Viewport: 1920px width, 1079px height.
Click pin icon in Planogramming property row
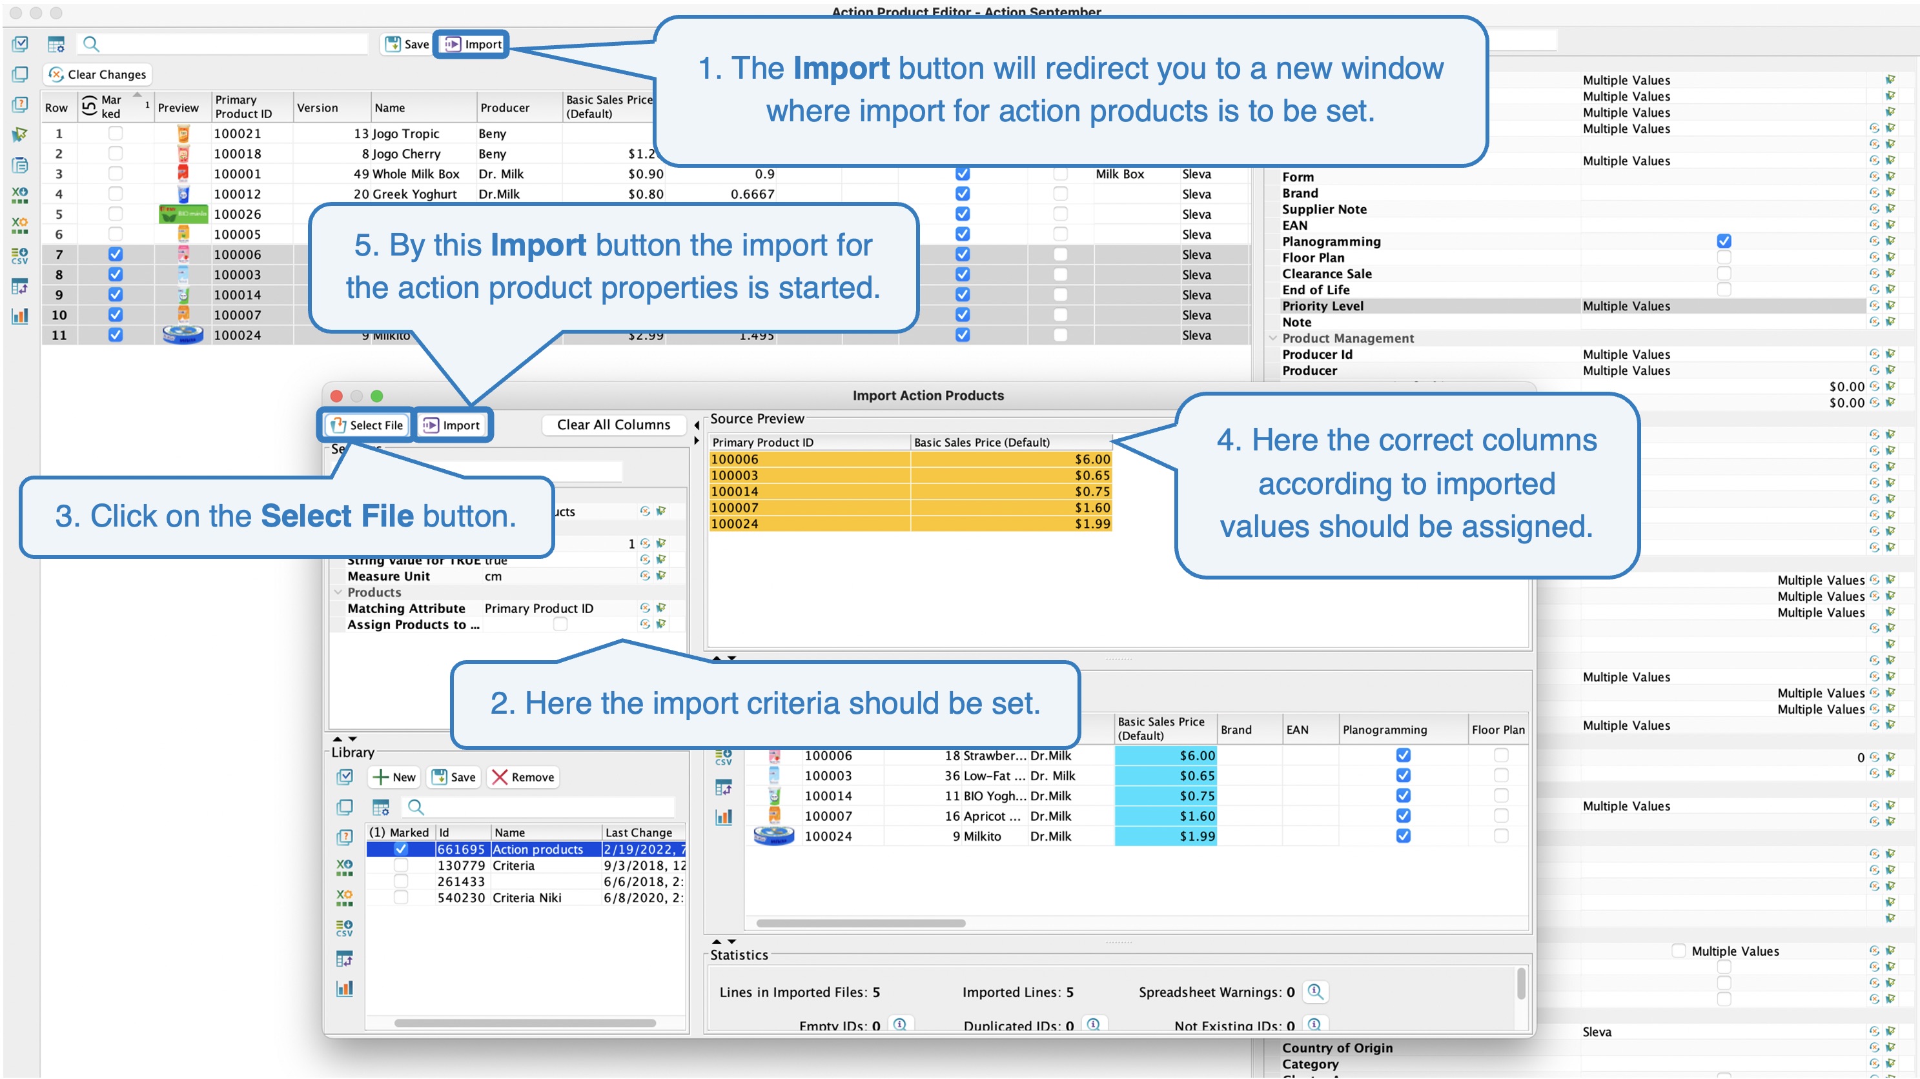(1891, 241)
